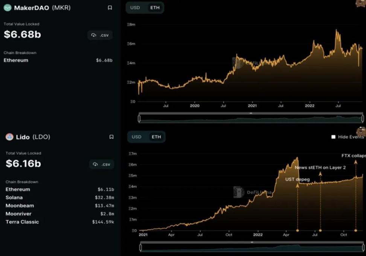Click the avatar icon above MakerDAO chart
The height and width of the screenshot is (256, 366).
[361, 3]
